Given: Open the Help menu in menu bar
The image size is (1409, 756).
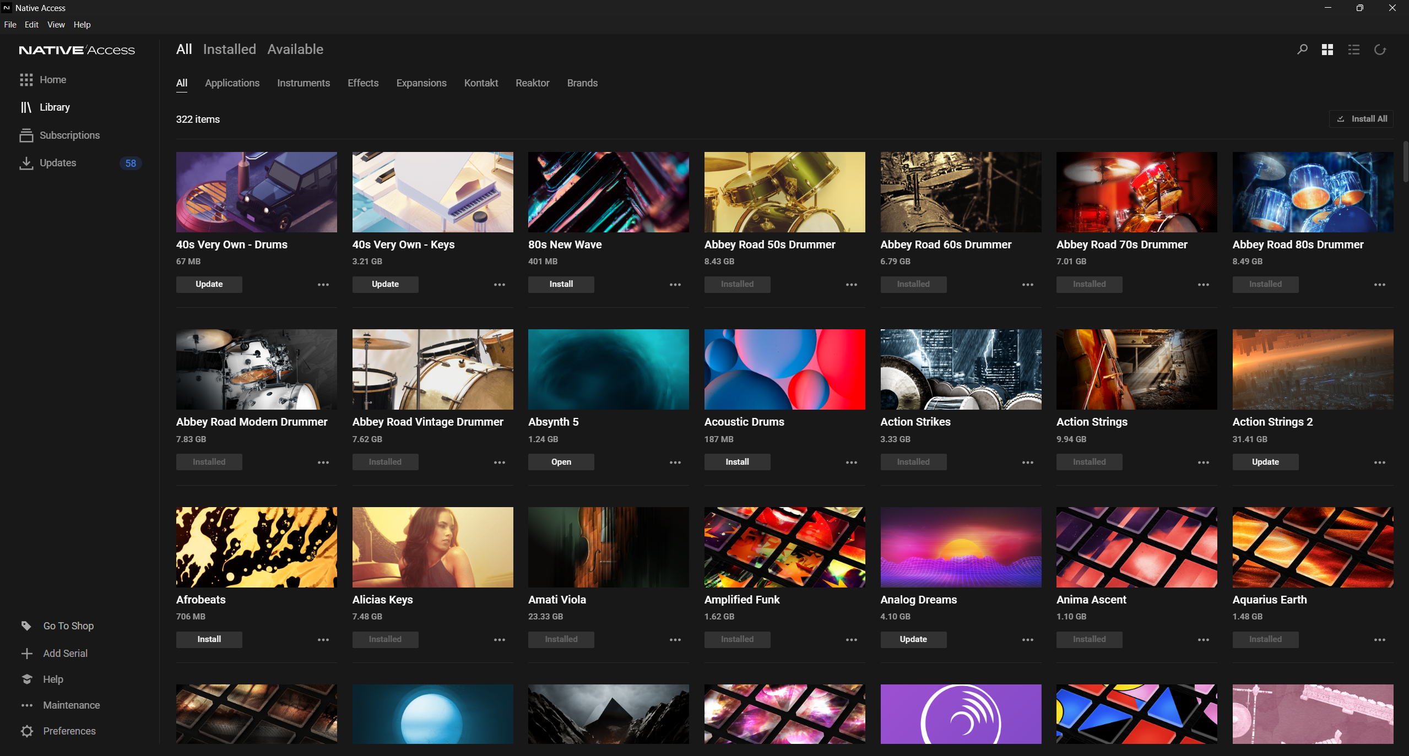Looking at the screenshot, I should pyautogui.click(x=82, y=25).
